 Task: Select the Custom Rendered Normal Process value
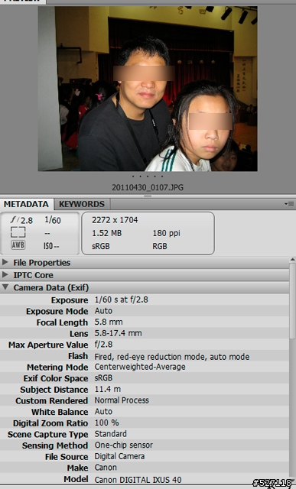click(x=122, y=400)
